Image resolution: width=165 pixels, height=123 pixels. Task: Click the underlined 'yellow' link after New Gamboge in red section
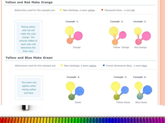(x=91, y=10)
